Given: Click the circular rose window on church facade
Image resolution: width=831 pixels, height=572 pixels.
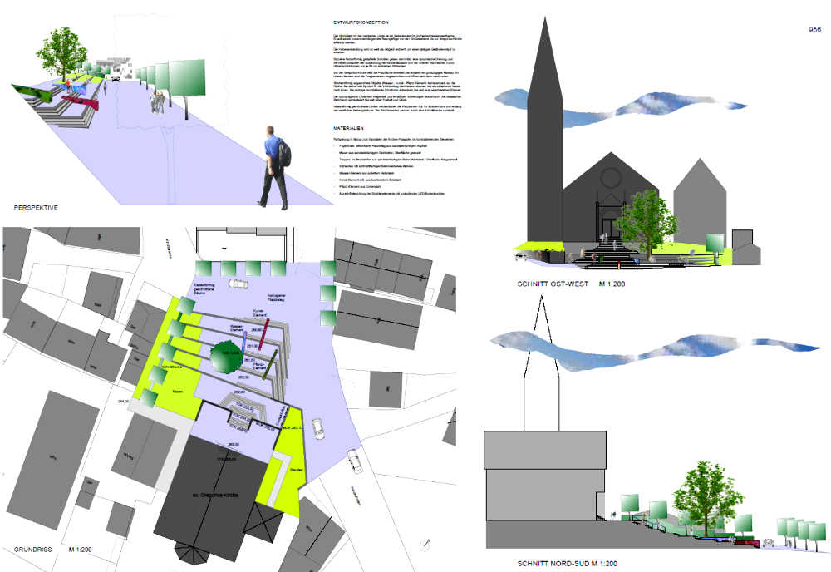Looking at the screenshot, I should pos(610,177).
